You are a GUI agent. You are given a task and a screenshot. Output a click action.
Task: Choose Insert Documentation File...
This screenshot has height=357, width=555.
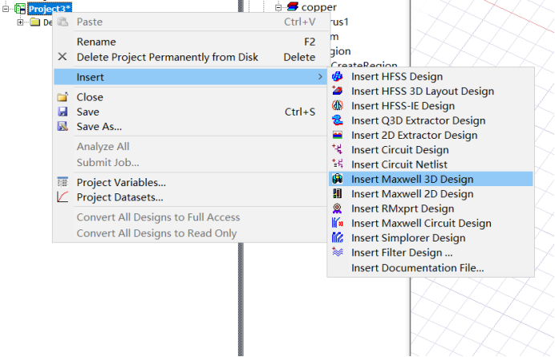[431, 268]
